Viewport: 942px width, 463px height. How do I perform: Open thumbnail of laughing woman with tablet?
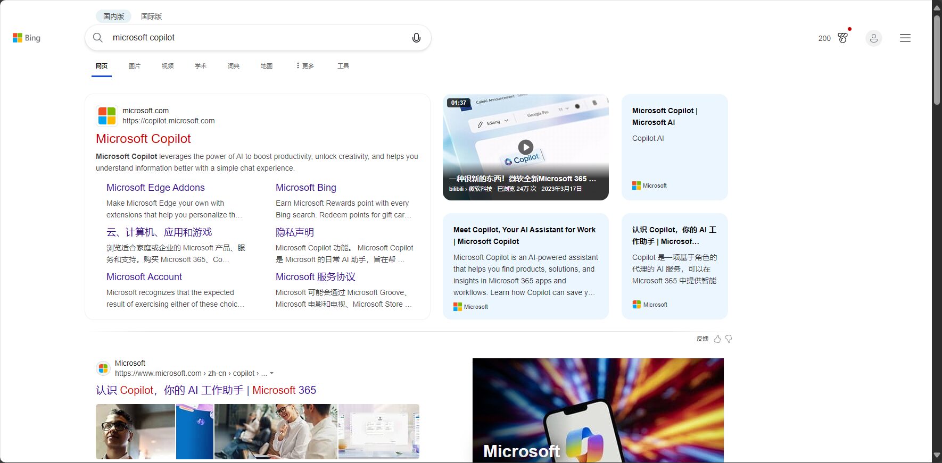pos(276,432)
